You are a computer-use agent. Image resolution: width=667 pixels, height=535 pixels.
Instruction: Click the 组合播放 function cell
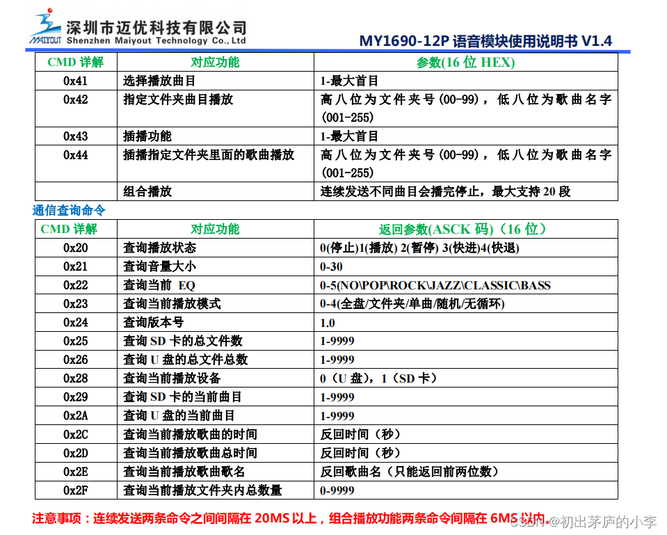(x=215, y=191)
